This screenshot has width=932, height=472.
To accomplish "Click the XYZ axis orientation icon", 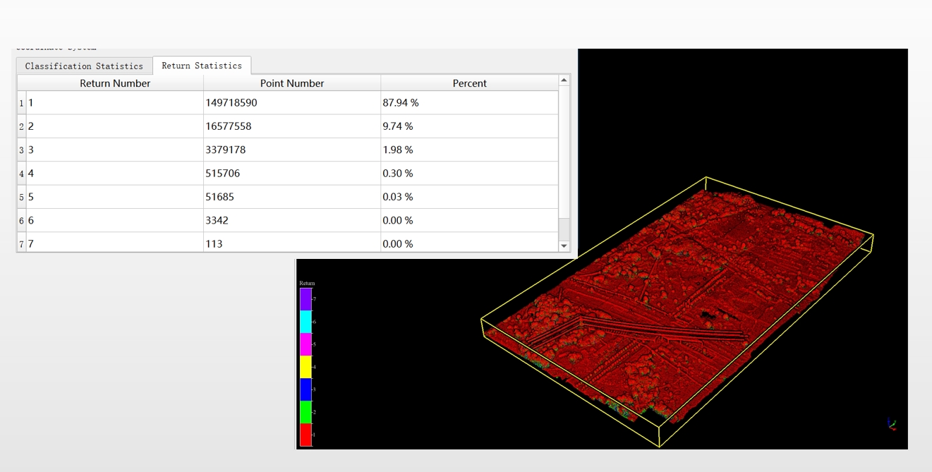I will point(892,424).
